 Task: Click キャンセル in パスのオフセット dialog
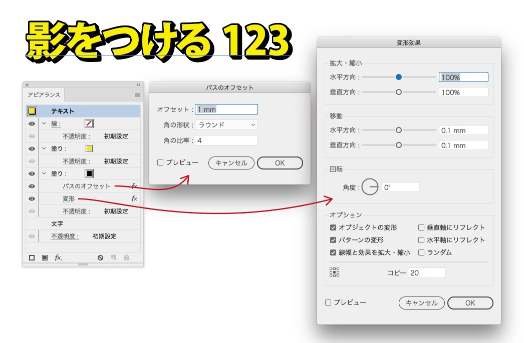(x=231, y=163)
